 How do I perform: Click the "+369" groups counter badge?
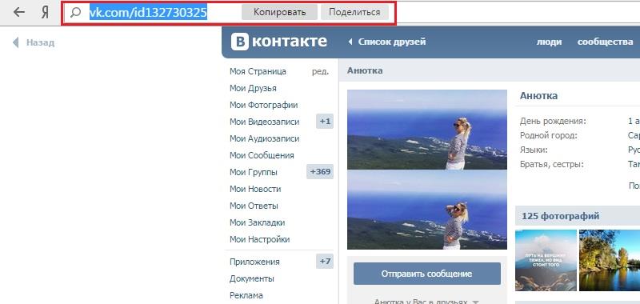[320, 172]
